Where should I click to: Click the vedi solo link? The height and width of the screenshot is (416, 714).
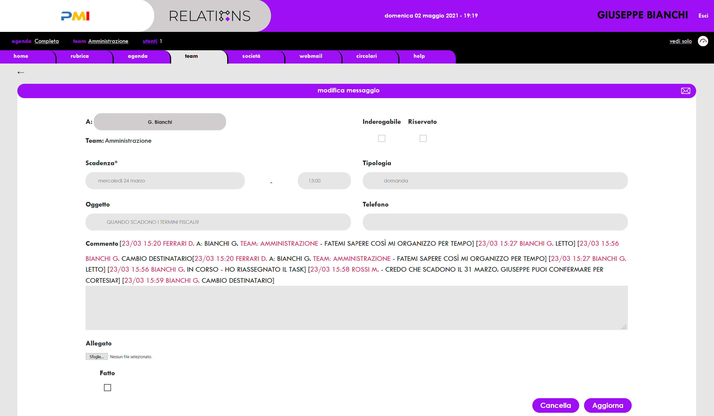[x=680, y=41]
